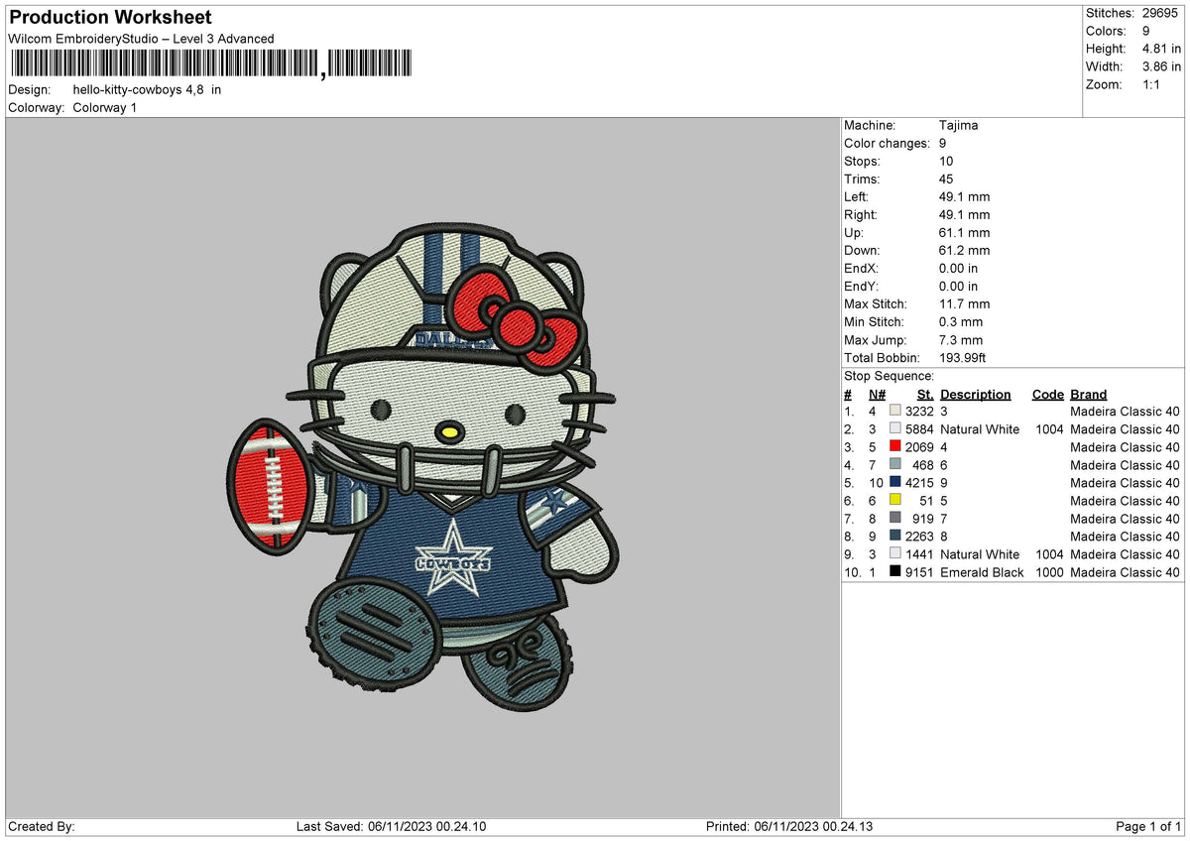The width and height of the screenshot is (1190, 841).
Task: Click the cream swatch in stop 1
Action: [895, 411]
